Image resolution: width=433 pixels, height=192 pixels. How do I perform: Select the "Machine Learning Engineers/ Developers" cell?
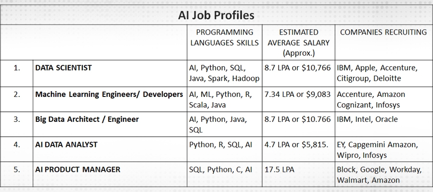109,94
